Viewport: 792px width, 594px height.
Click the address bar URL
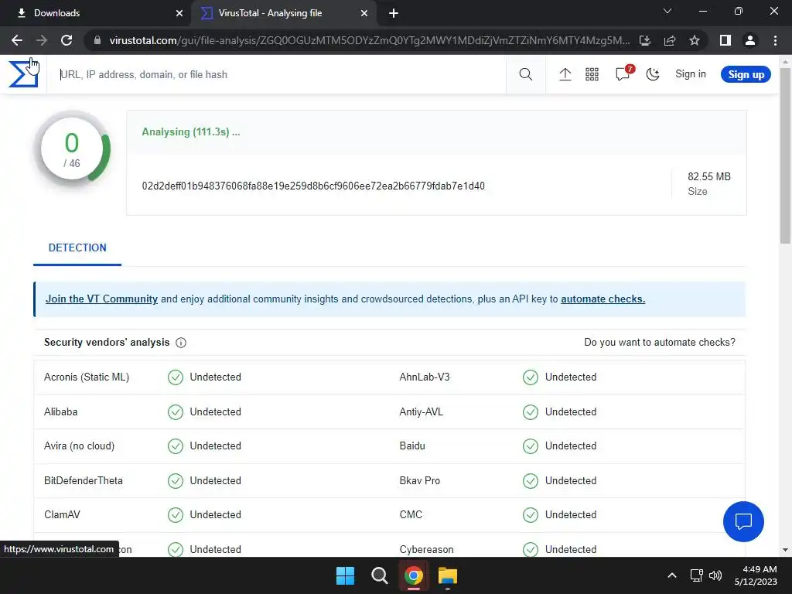point(370,40)
